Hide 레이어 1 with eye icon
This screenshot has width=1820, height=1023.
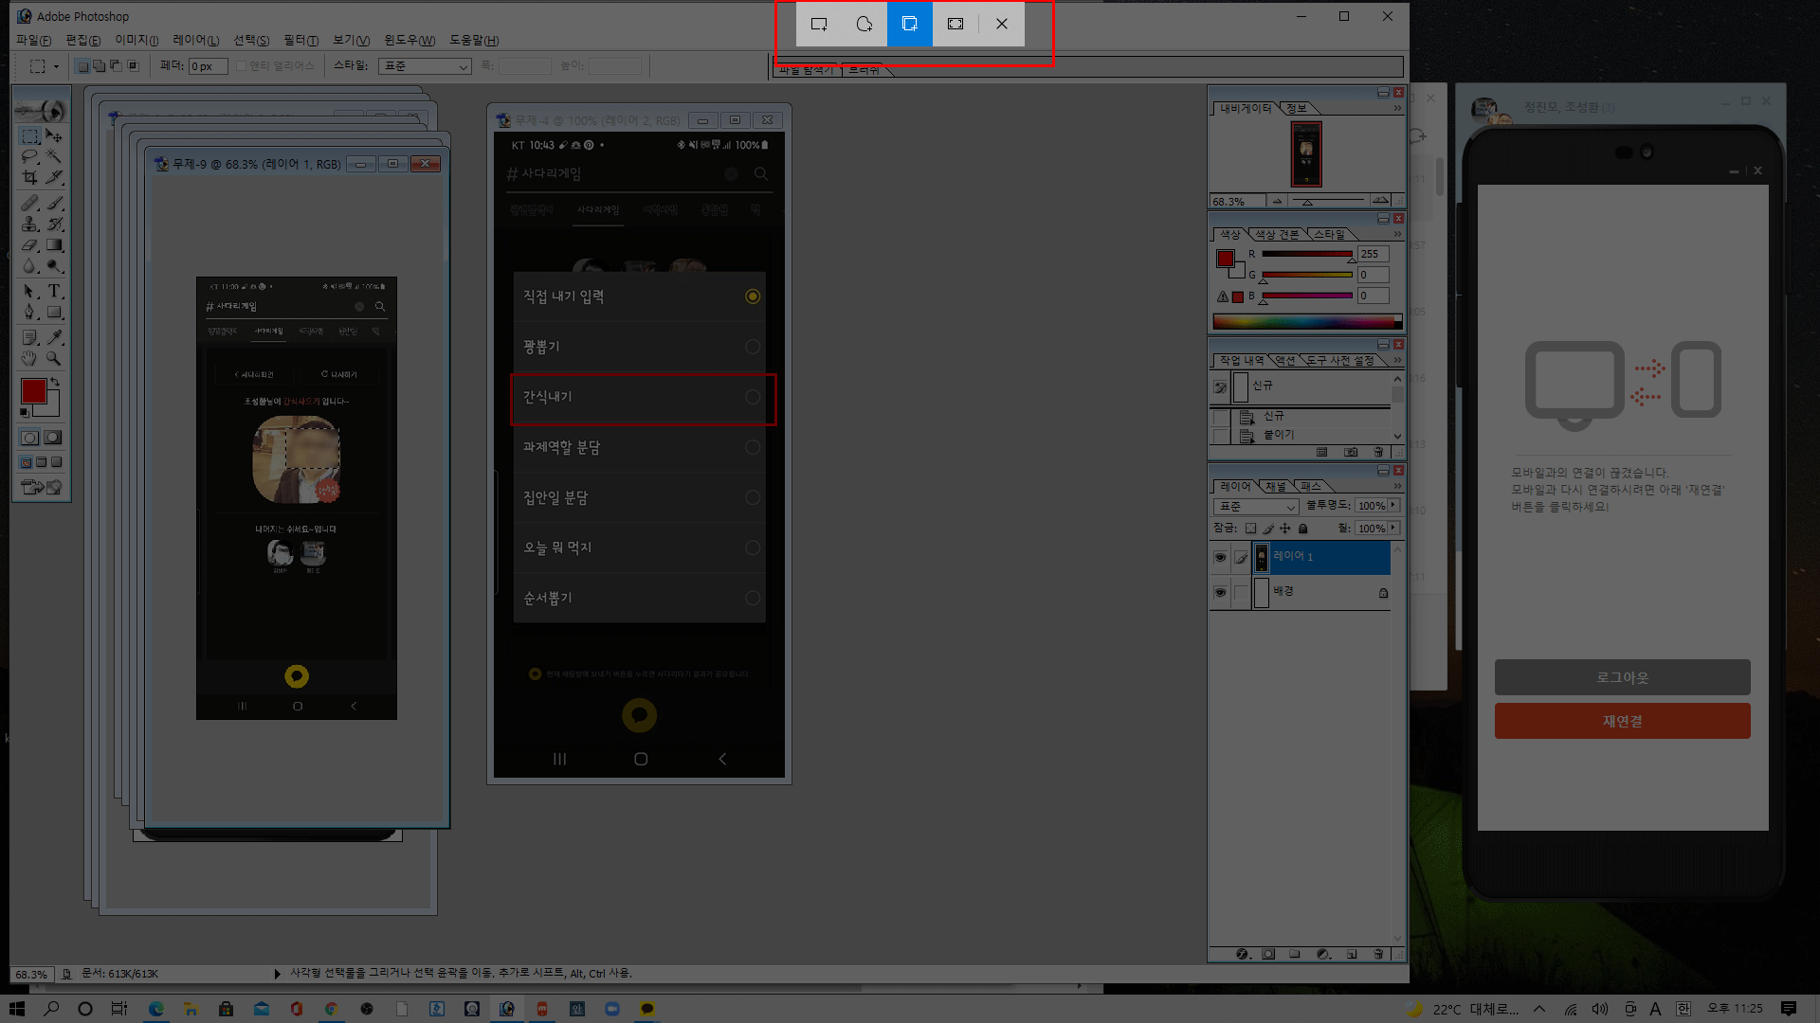(x=1220, y=558)
